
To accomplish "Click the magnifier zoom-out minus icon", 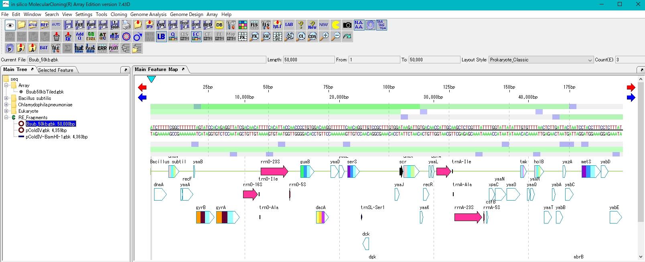I will pos(336,37).
